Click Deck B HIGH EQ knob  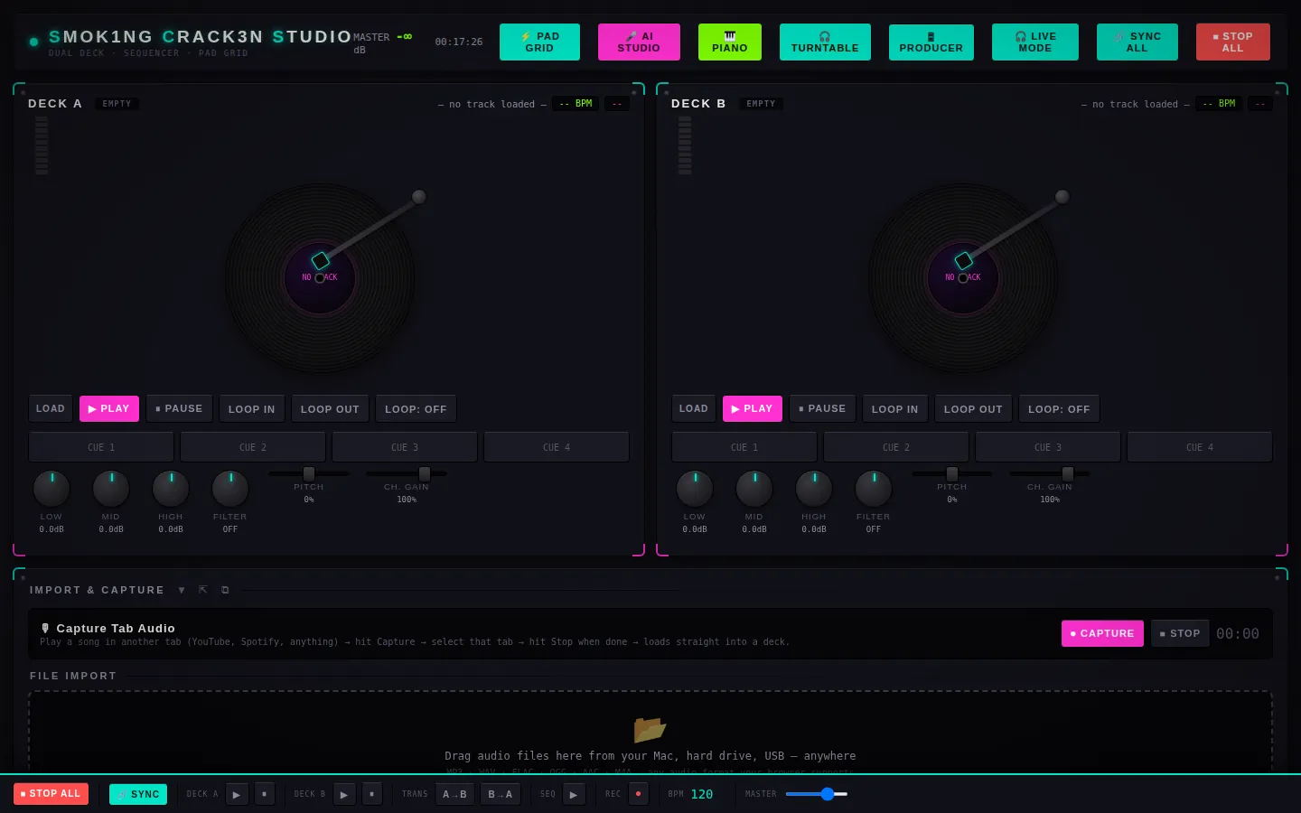[814, 489]
